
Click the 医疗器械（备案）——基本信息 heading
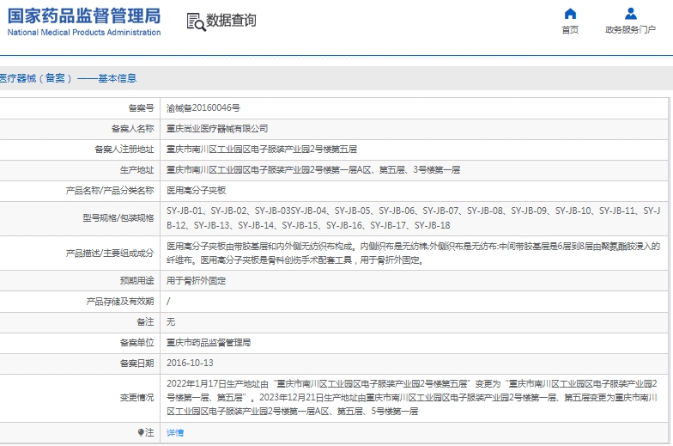[x=68, y=78]
